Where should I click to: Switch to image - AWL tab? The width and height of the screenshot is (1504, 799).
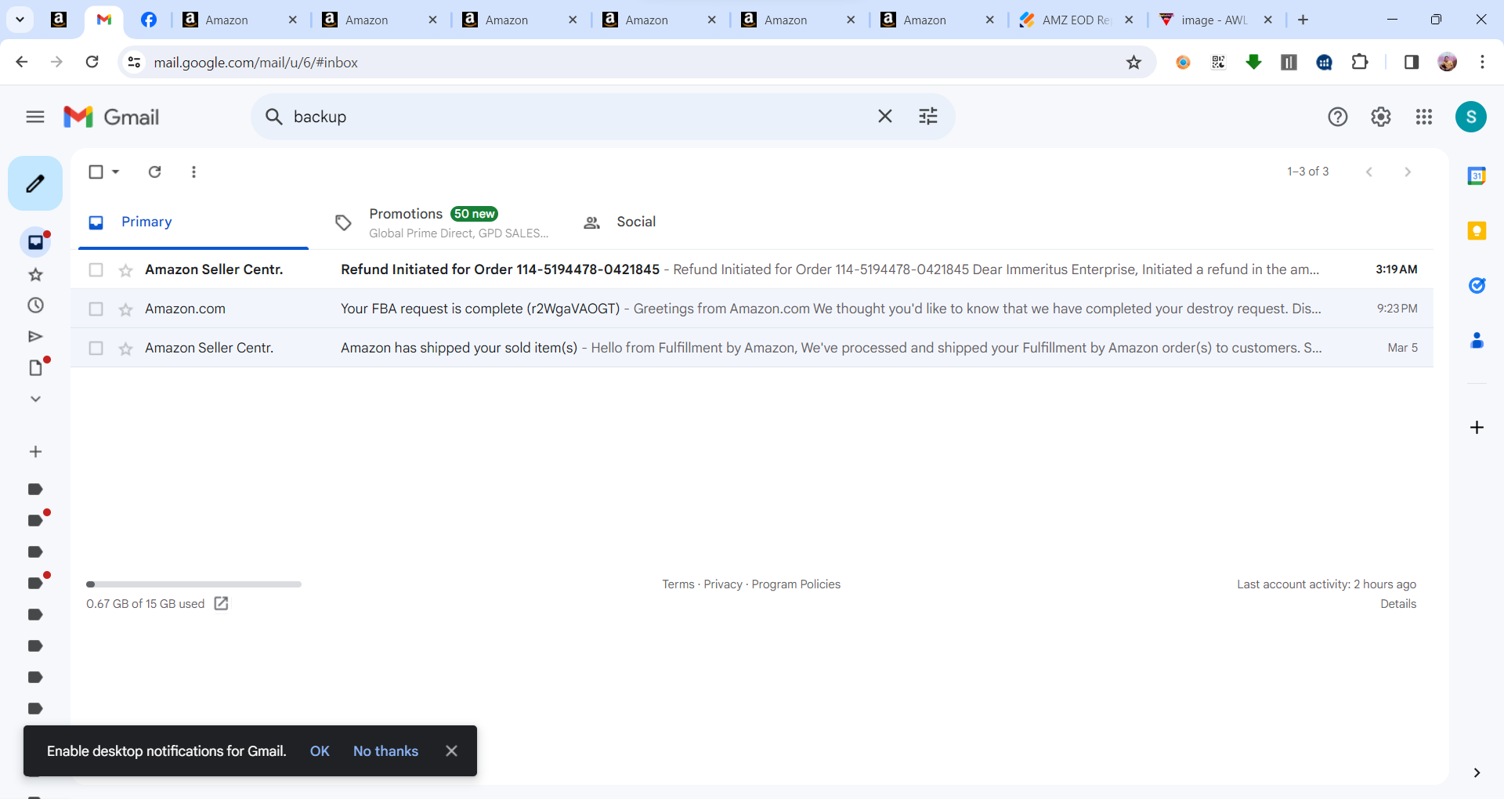pyautogui.click(x=1216, y=20)
